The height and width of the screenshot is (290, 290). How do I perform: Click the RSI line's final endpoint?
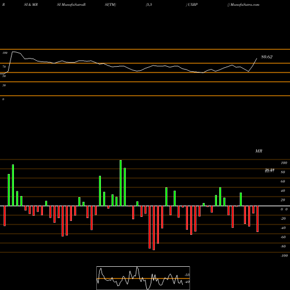(257, 59)
